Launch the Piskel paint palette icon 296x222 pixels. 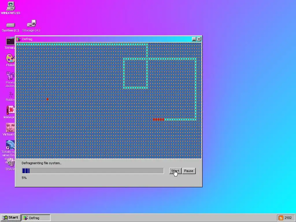[x=10, y=60]
